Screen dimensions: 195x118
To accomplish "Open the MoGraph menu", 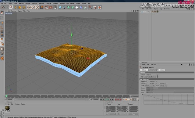I will 62,3.
